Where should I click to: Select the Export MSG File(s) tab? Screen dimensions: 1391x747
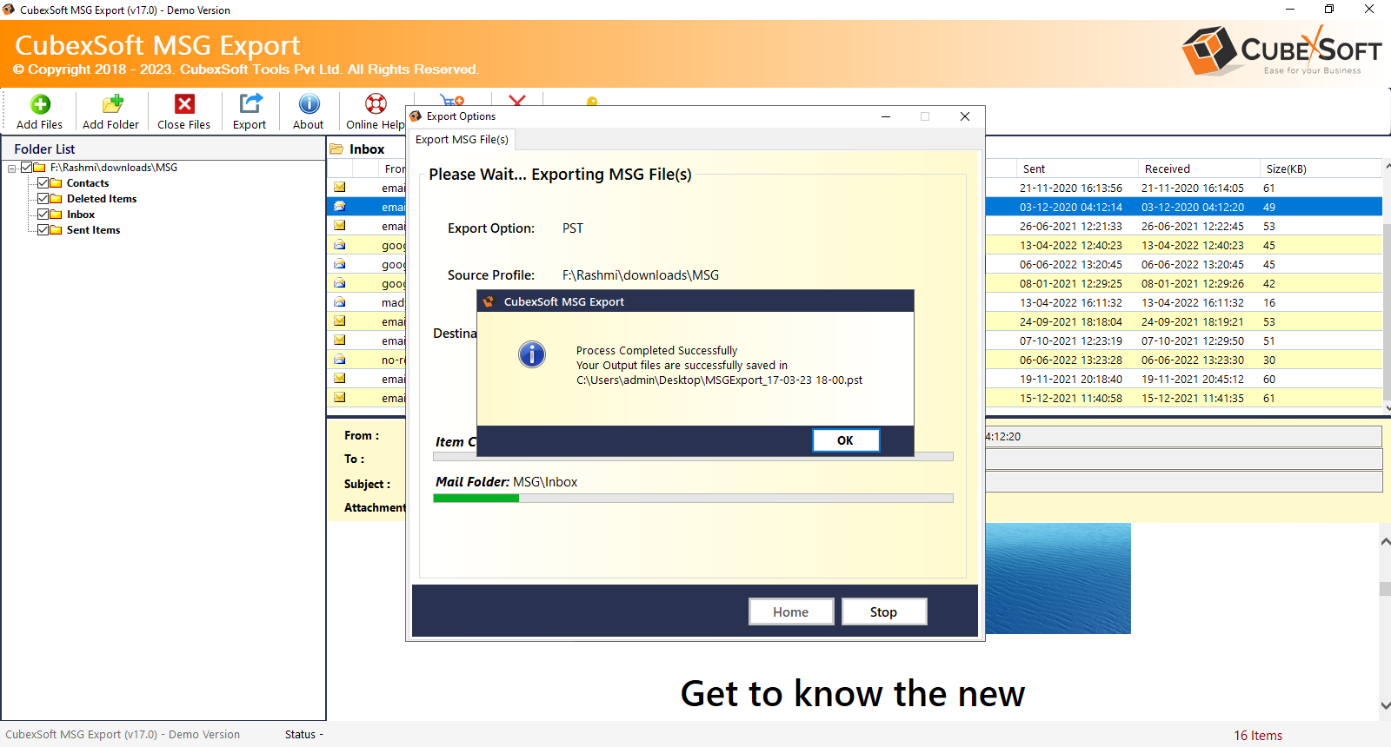click(462, 140)
